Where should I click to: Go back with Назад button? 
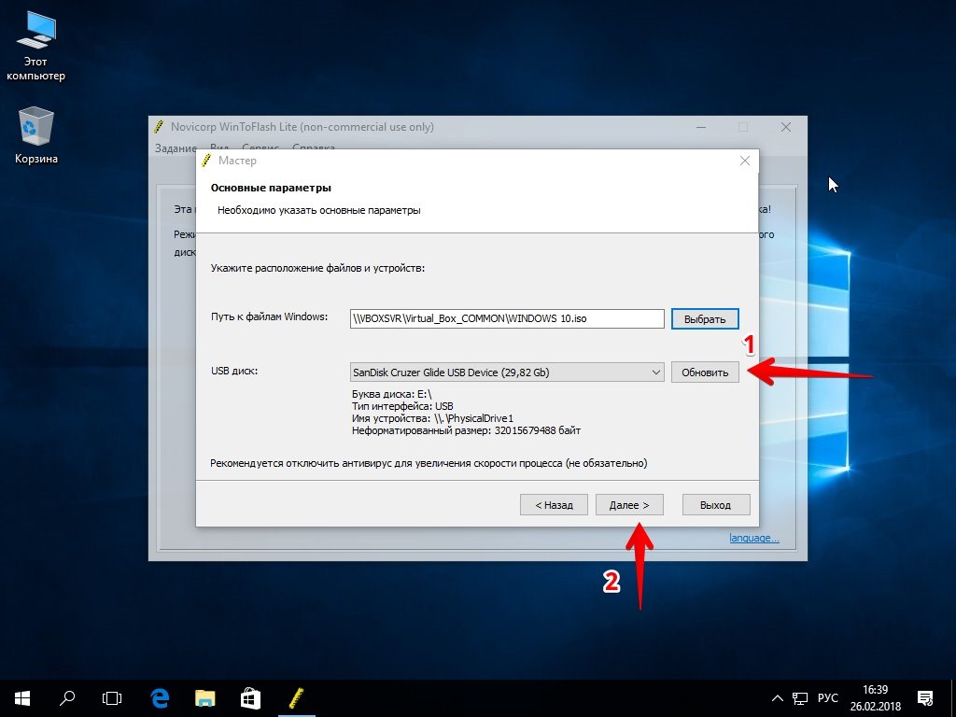click(554, 505)
